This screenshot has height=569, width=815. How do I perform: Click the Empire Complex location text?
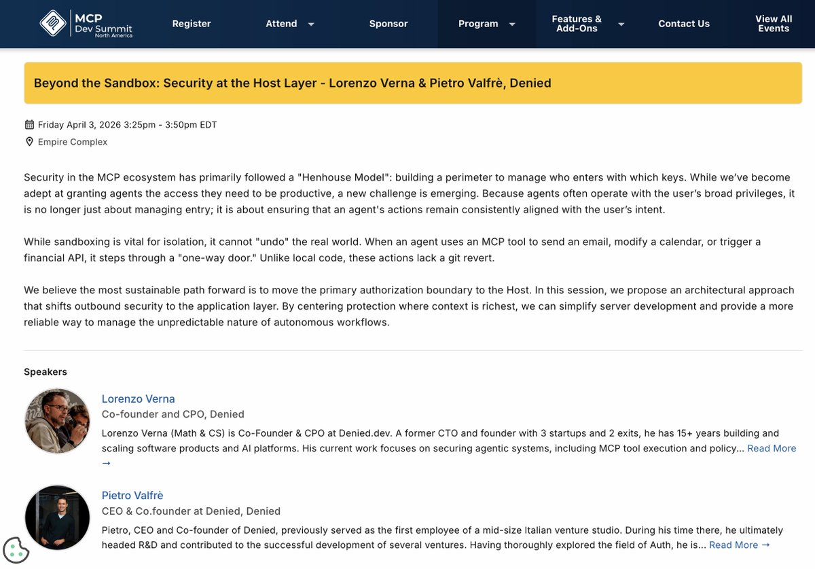coord(73,142)
